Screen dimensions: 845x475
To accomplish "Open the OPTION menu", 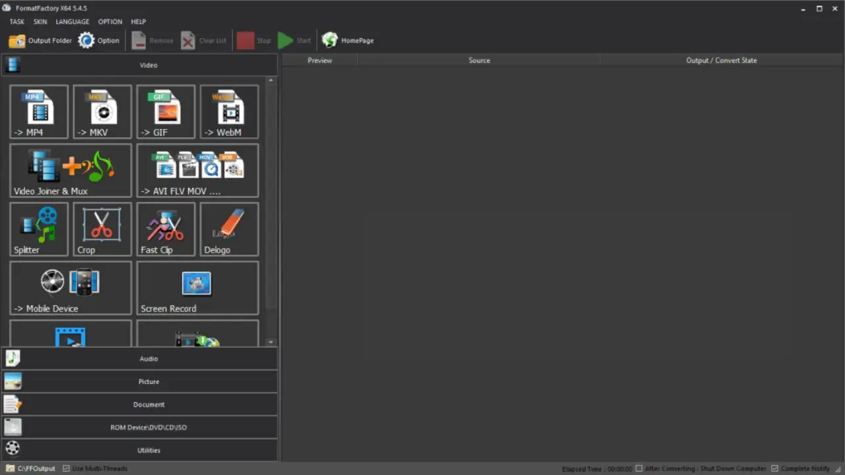I will pyautogui.click(x=110, y=22).
